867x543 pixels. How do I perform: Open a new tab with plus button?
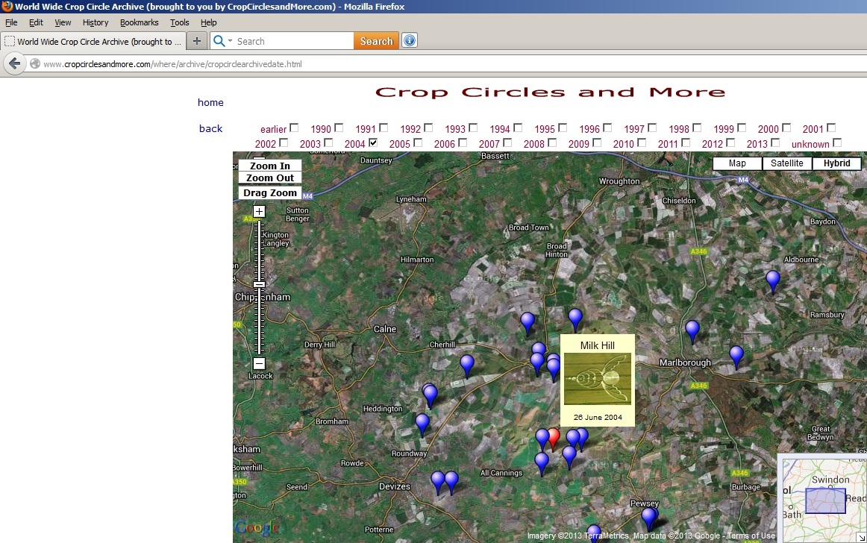[196, 41]
